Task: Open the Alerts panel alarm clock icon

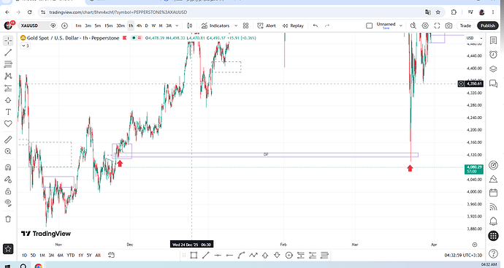Action: click(x=493, y=55)
